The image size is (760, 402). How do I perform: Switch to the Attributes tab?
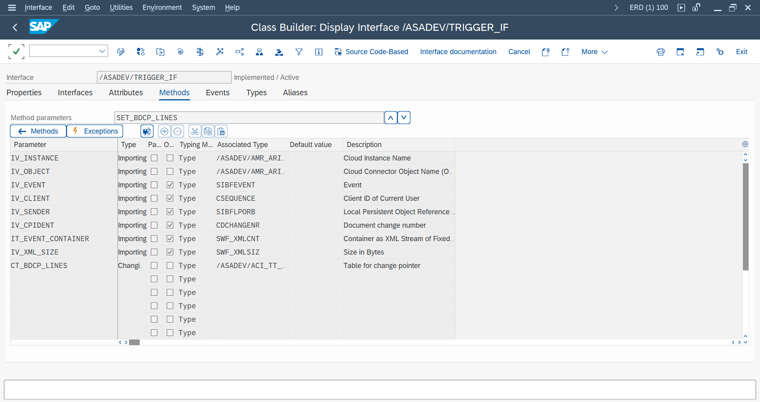click(126, 92)
